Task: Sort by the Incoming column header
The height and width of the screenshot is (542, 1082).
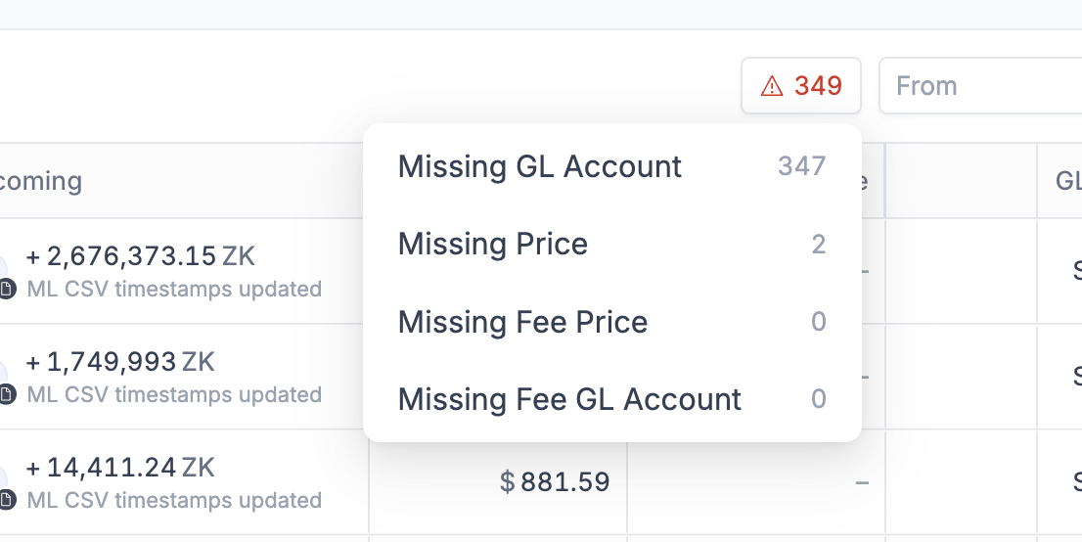Action: pyautogui.click(x=39, y=181)
